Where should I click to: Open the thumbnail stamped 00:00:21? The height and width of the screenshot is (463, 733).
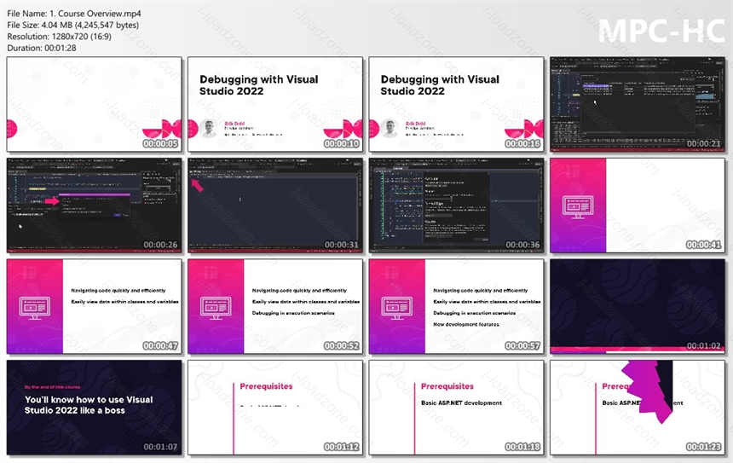click(x=638, y=104)
